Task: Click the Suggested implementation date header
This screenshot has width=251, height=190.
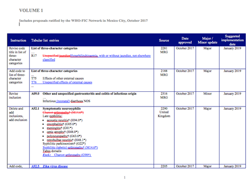Action: pos(232,40)
